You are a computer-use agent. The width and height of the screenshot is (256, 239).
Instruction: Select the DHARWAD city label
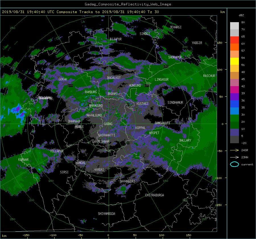(x=74, y=121)
